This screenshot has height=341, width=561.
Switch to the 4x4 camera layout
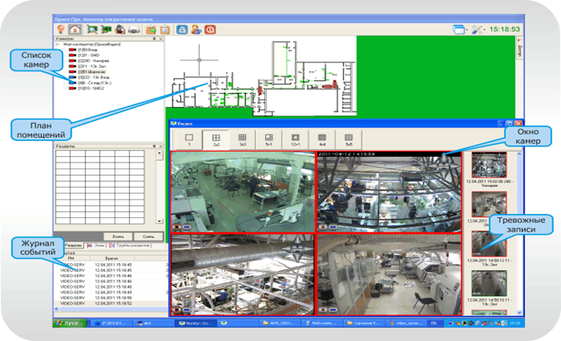[x=322, y=139]
